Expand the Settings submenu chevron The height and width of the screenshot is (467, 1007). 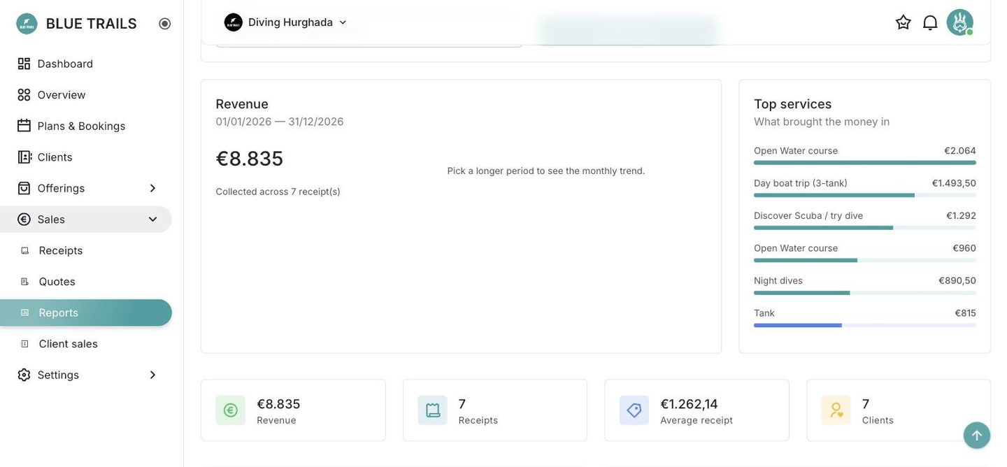pyautogui.click(x=152, y=375)
